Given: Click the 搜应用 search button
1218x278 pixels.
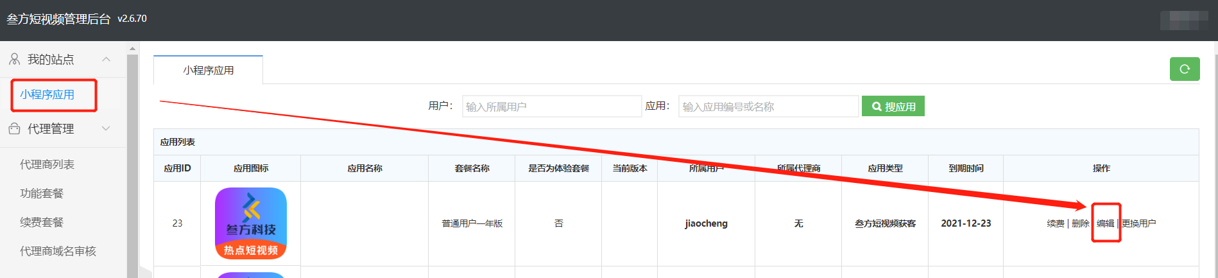Looking at the screenshot, I should [x=893, y=107].
